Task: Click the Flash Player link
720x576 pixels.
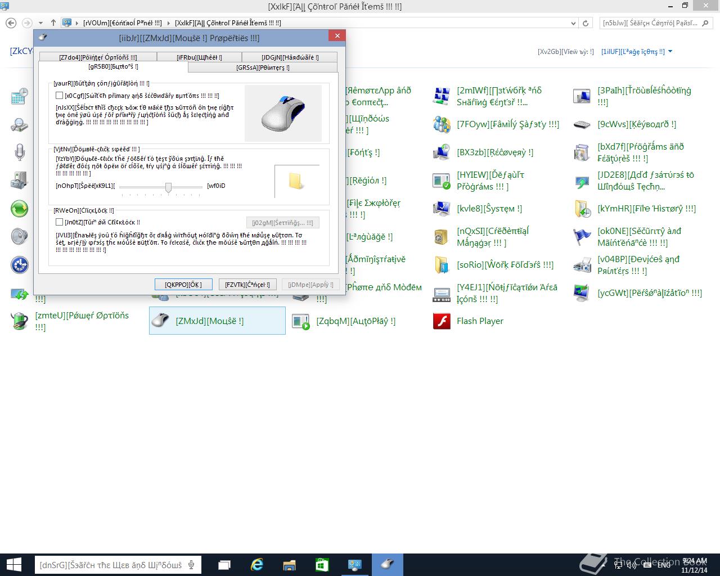Action: 480,321
